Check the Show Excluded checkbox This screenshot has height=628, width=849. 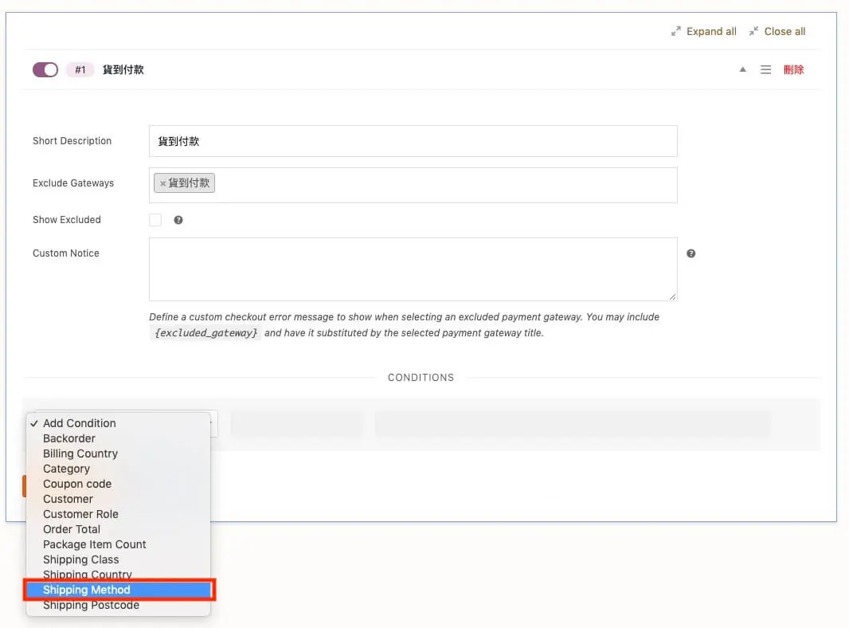[155, 219]
